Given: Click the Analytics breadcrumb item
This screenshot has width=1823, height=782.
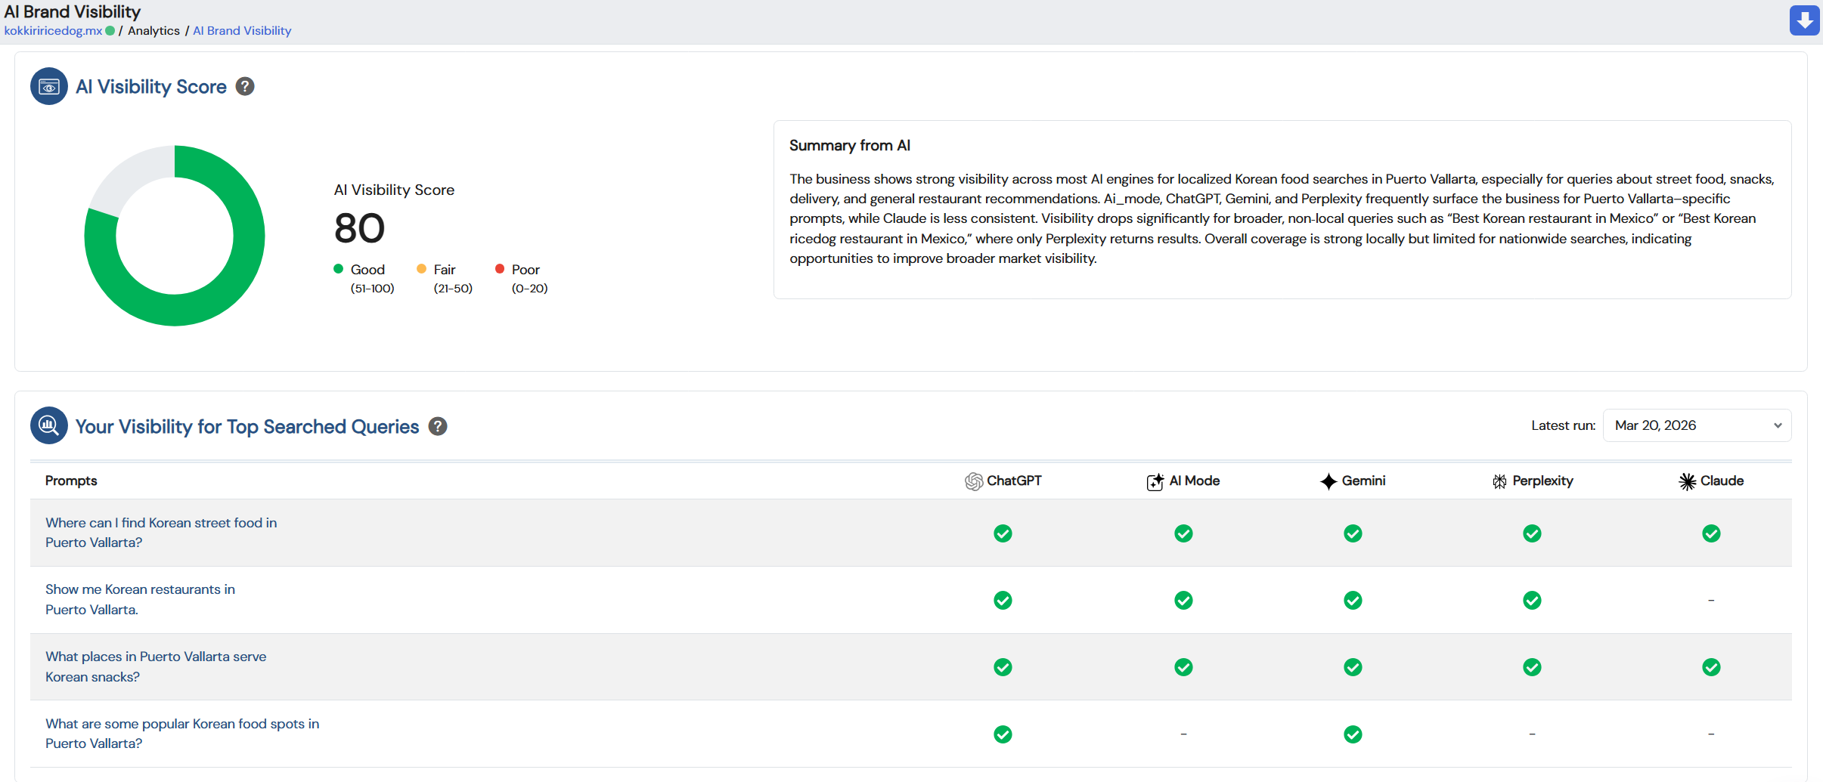Looking at the screenshot, I should (x=153, y=31).
